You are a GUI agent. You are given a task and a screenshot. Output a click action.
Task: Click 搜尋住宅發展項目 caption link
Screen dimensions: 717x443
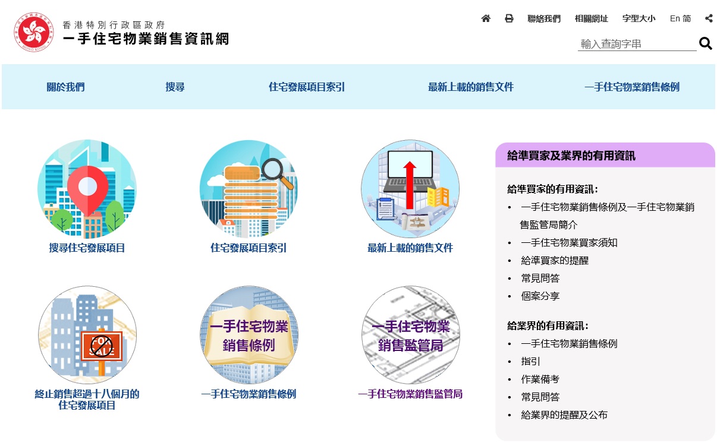point(87,248)
